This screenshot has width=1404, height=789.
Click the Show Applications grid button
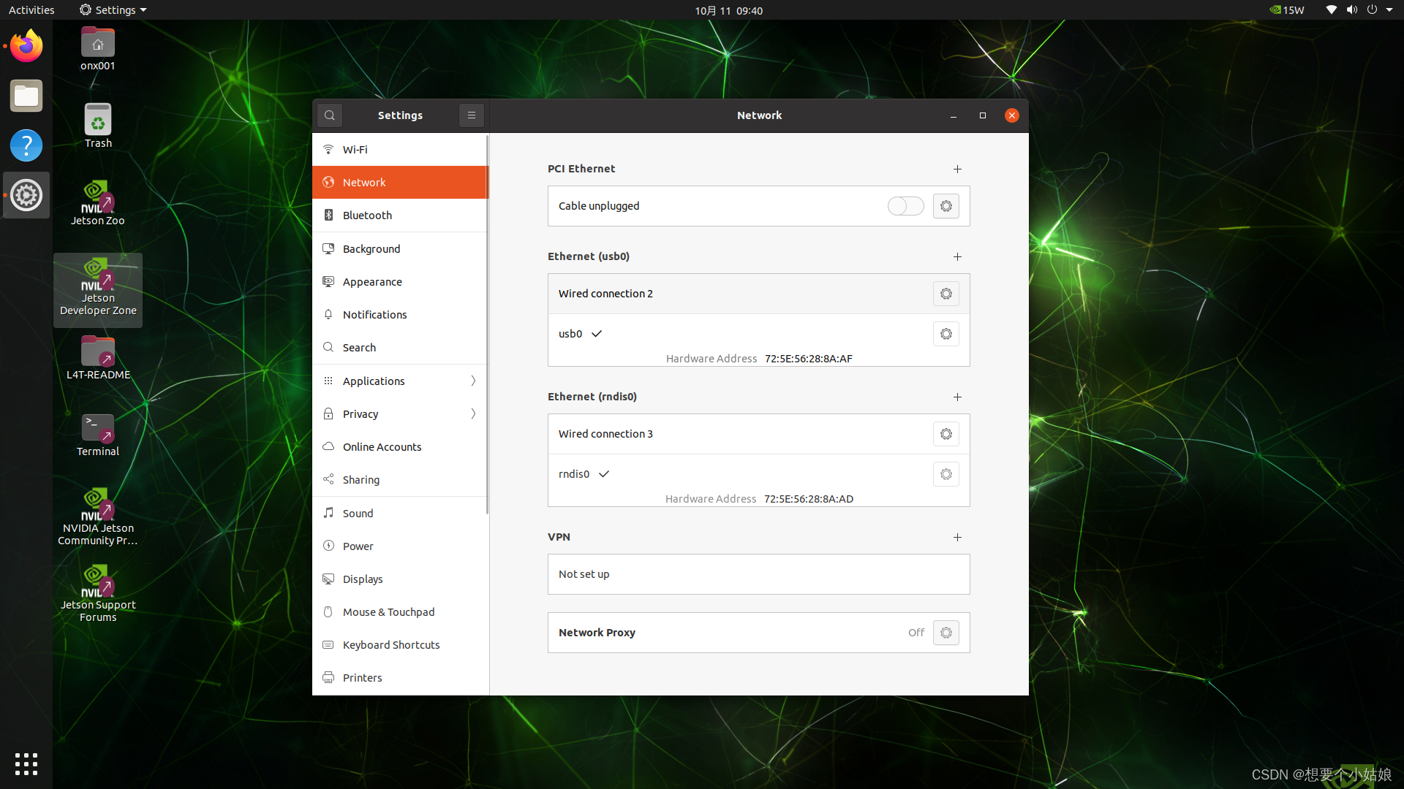(x=26, y=763)
